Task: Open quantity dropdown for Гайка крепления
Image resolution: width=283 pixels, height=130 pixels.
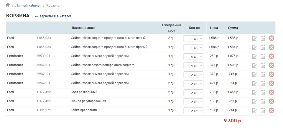Action: (x=193, y=111)
